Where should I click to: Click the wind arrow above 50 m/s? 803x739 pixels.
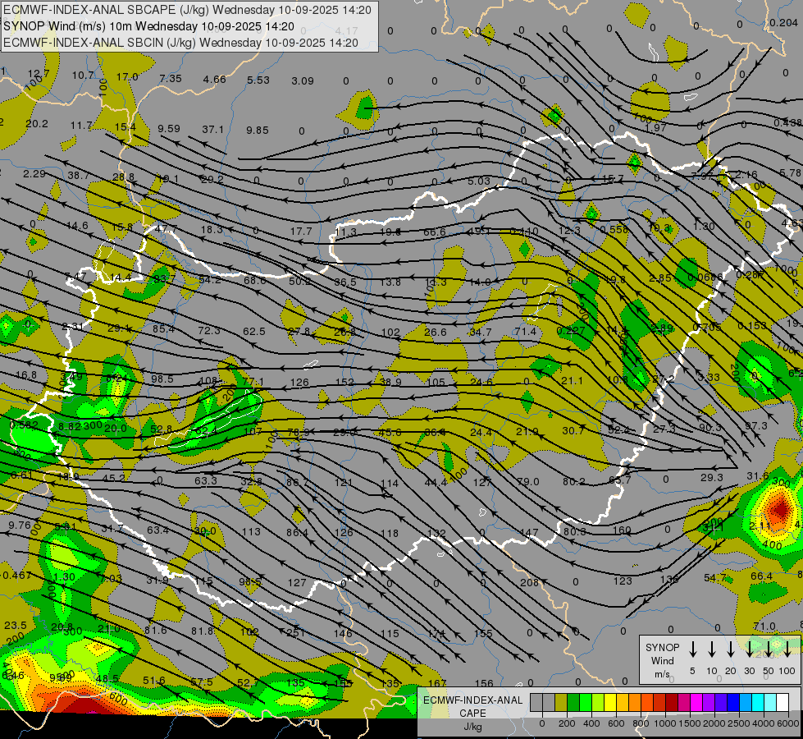click(x=769, y=649)
